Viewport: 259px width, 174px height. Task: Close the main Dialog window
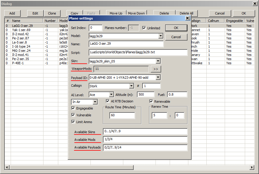tap(255, 4)
